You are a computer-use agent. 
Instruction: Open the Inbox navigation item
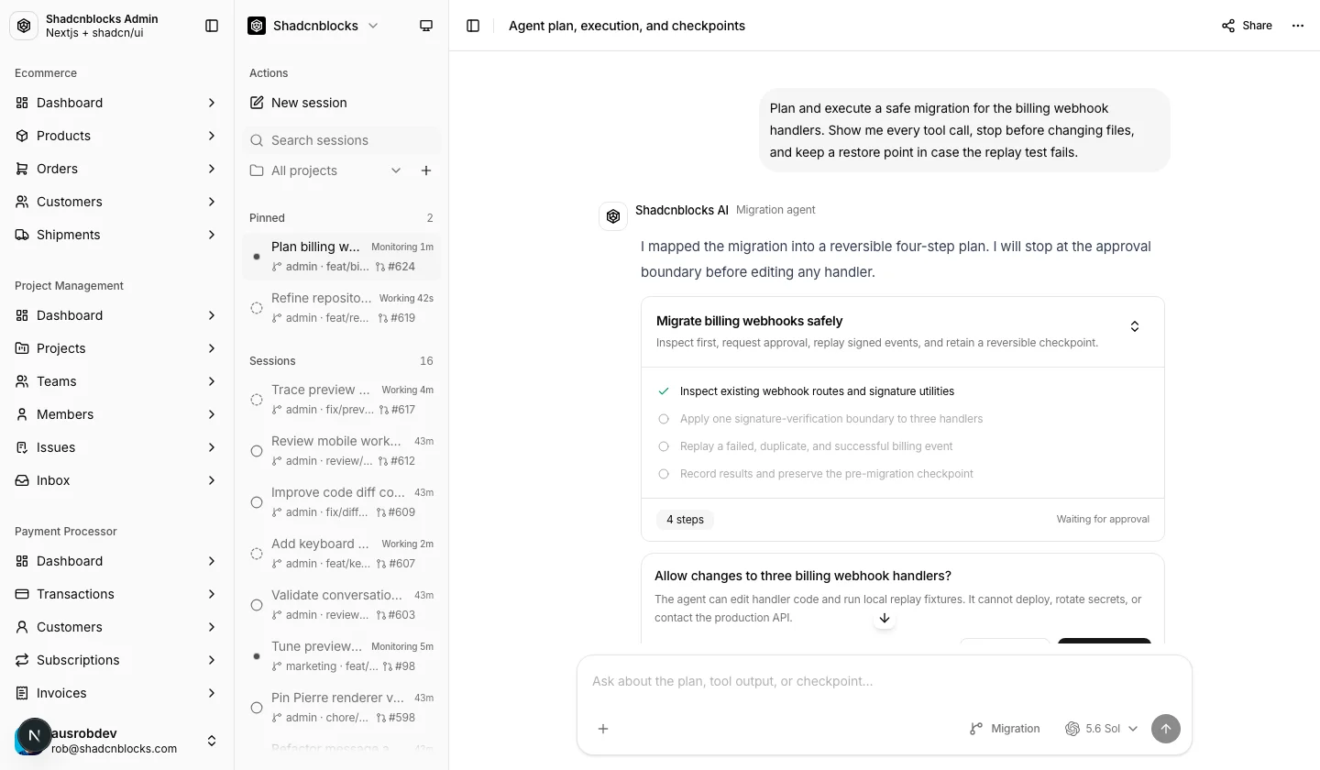117,480
